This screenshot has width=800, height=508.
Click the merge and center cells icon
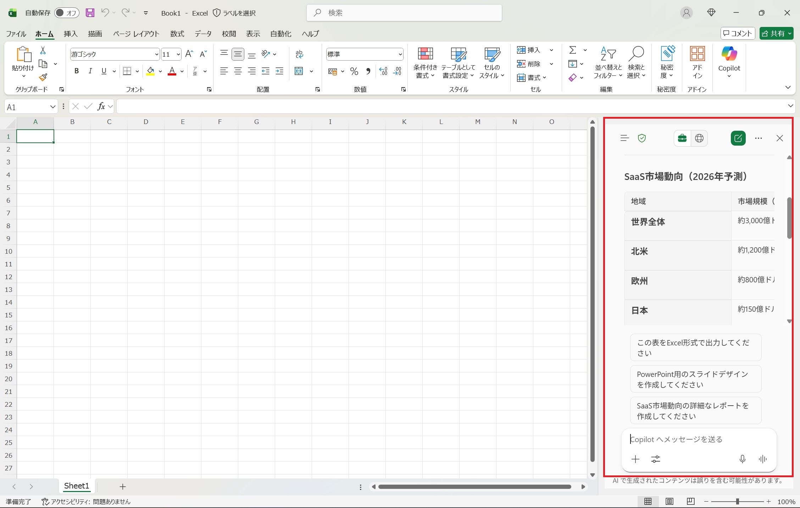[299, 71]
